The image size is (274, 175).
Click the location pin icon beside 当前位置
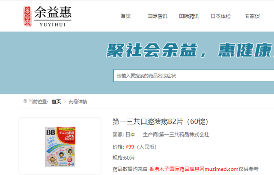pos(25,101)
